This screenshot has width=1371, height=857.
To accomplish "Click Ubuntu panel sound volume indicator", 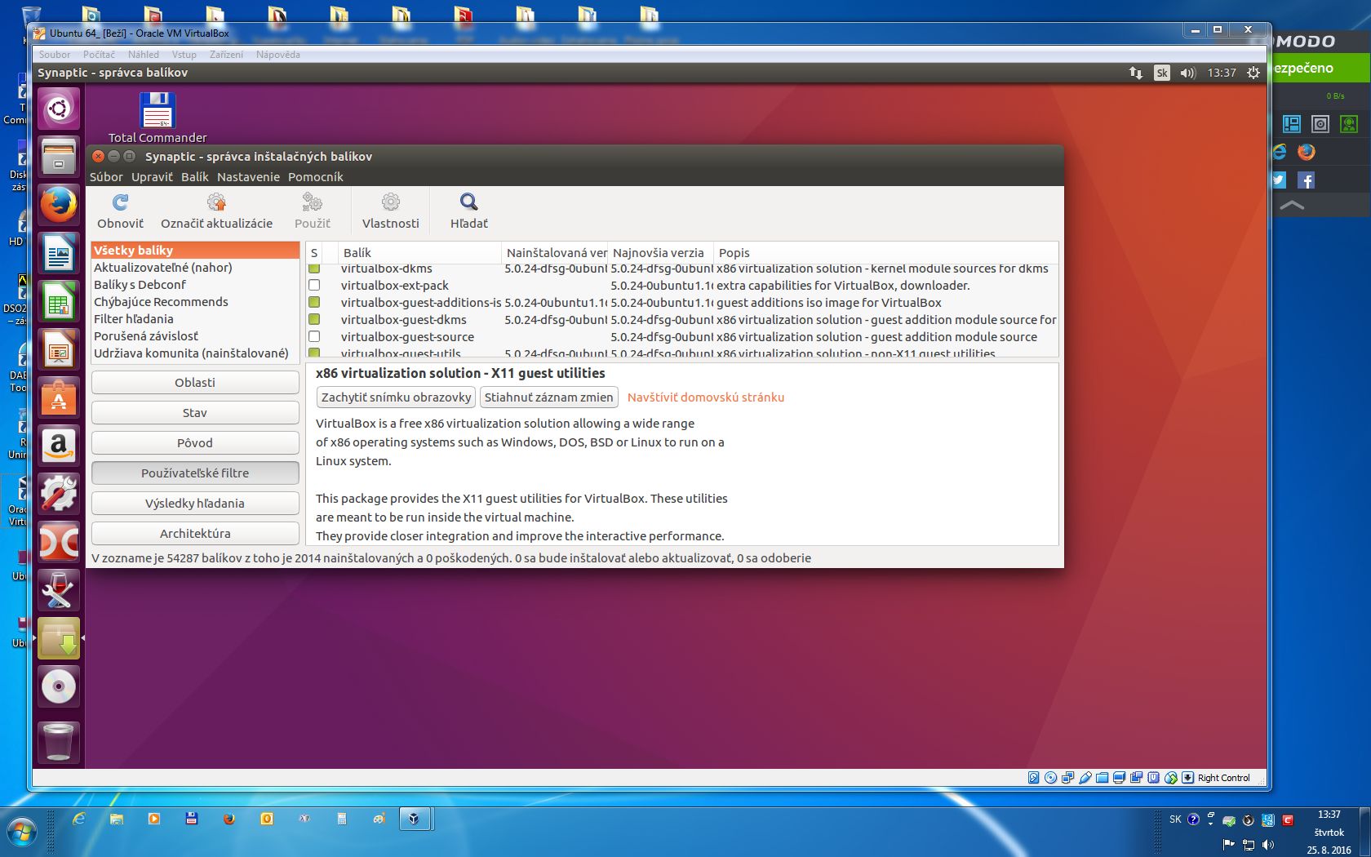I will 1188,73.
